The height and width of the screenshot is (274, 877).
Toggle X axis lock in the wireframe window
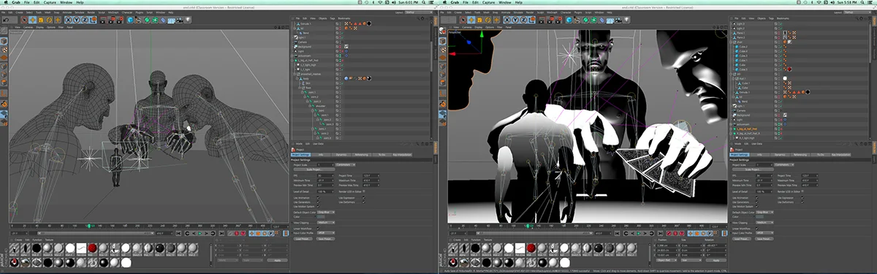point(68,20)
